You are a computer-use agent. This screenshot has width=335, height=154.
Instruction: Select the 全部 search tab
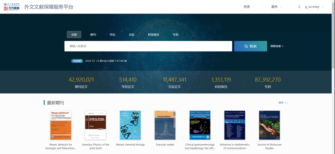point(74,35)
